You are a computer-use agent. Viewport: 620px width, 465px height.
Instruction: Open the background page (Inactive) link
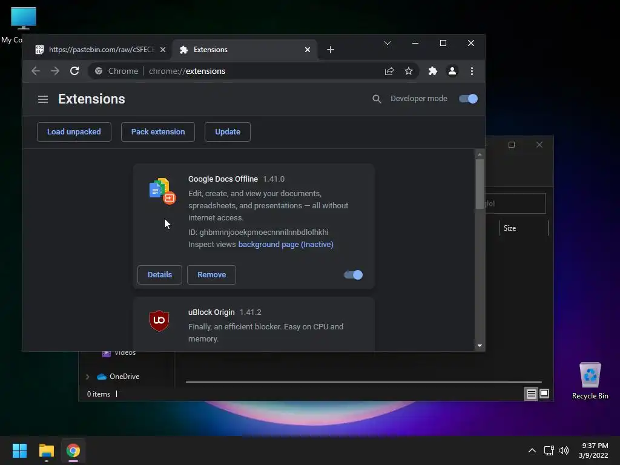pos(286,245)
